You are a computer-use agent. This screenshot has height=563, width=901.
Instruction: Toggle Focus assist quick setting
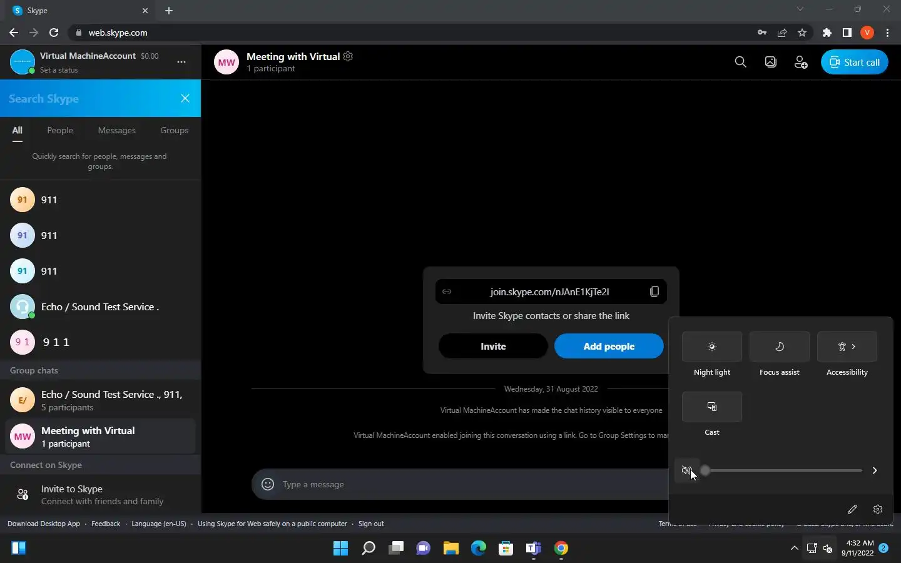pyautogui.click(x=780, y=347)
